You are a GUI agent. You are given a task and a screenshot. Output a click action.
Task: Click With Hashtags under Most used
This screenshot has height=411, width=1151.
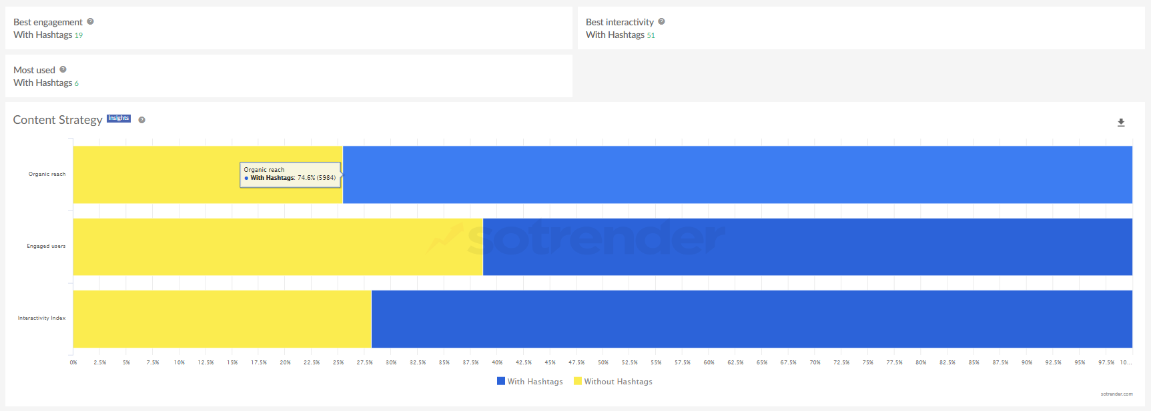(43, 83)
